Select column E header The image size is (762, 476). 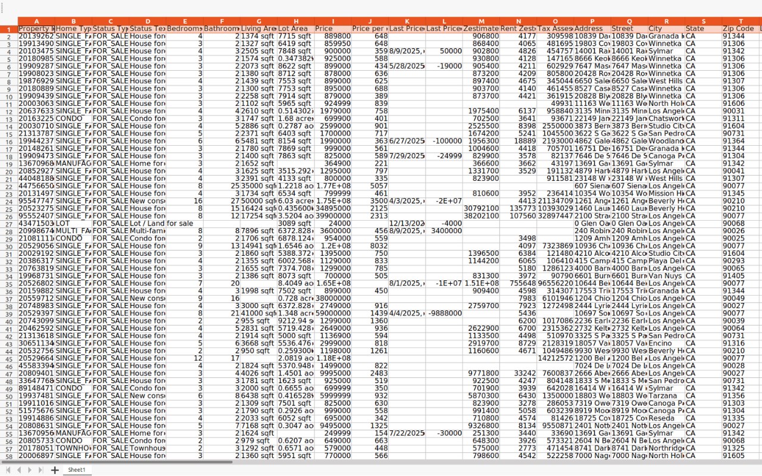[185, 21]
